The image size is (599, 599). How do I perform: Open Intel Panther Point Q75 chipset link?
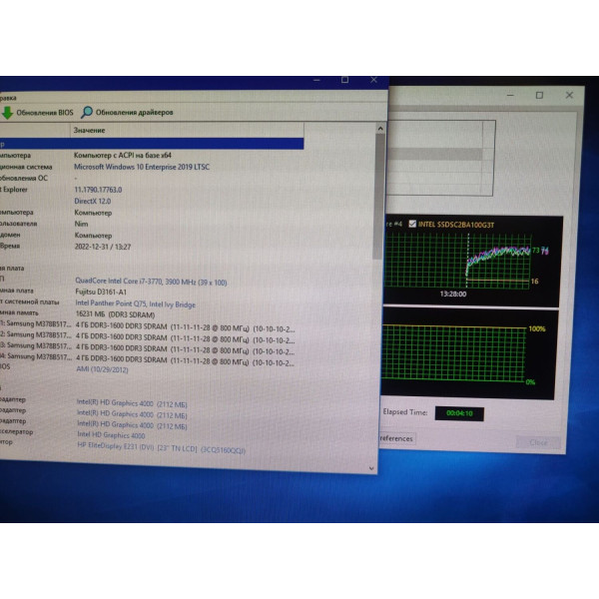pyautogui.click(x=135, y=304)
